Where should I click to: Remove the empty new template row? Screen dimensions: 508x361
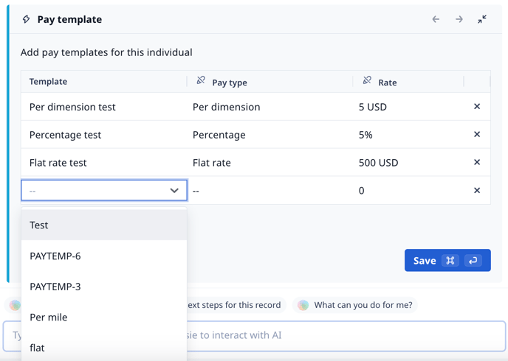(x=477, y=191)
